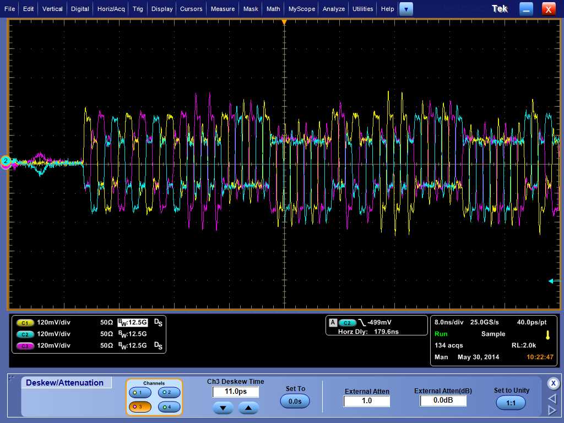Click the trigger source C2 badge

coord(347,323)
